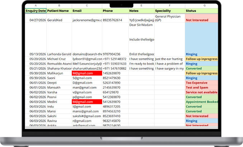243x147 pixels.
Task: Open Shahana Khatoon's Converted status dropdown
Action: 201,68
